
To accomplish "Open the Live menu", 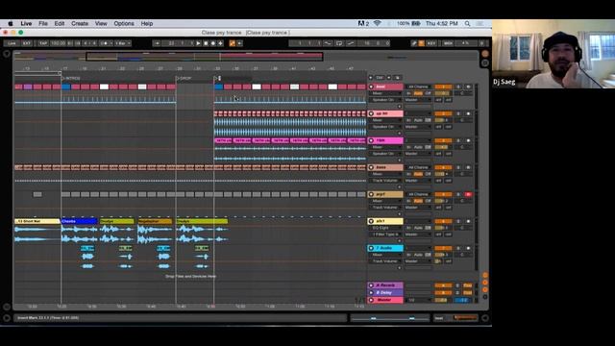I will 26,23.
